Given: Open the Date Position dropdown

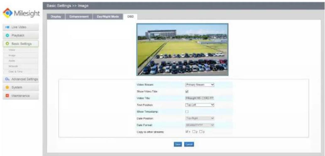Looking at the screenshot, I should 199,118.
